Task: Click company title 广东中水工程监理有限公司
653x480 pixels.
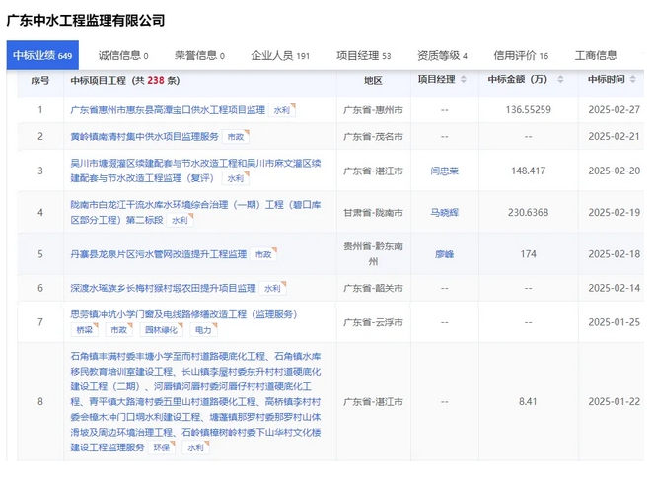Action: pos(86,20)
